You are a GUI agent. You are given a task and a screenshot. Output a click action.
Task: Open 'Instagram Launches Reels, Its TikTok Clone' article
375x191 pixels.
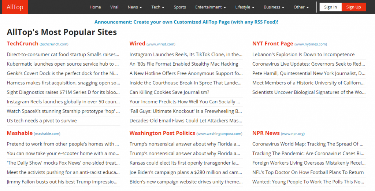[186, 55]
